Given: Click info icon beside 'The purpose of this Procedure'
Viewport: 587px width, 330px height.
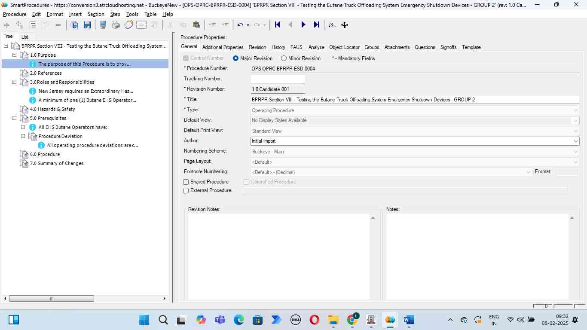Looking at the screenshot, I should click(33, 64).
